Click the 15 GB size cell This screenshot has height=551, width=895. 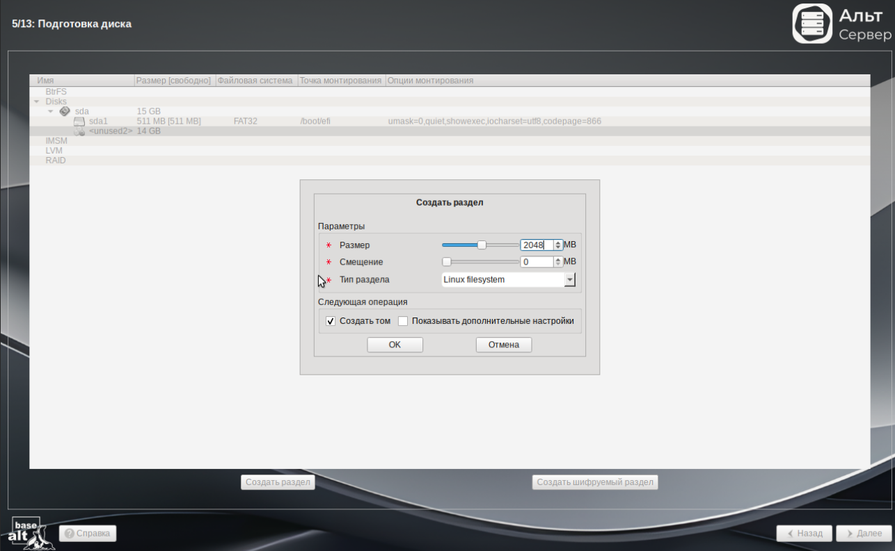pos(149,111)
